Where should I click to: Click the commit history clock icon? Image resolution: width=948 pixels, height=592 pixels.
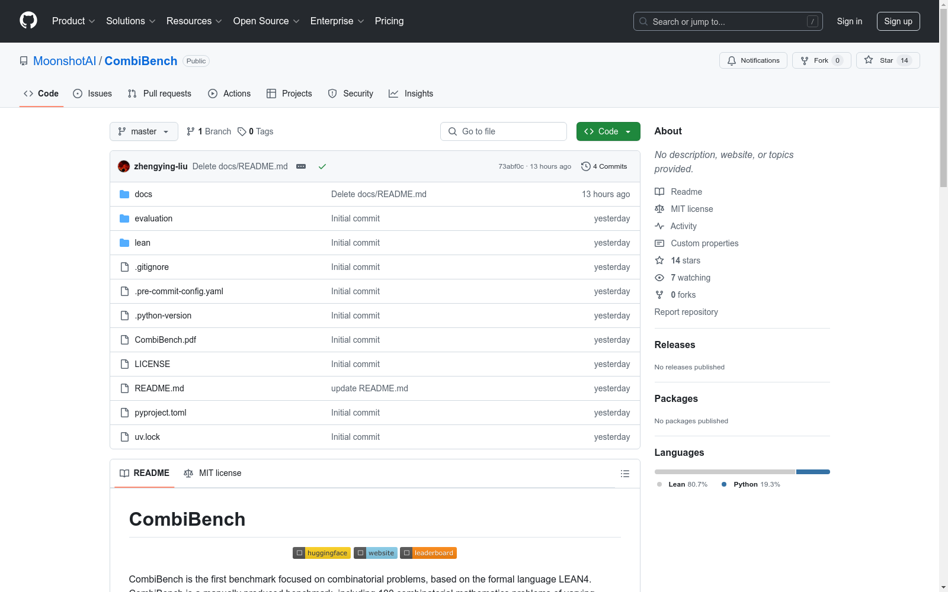point(586,166)
